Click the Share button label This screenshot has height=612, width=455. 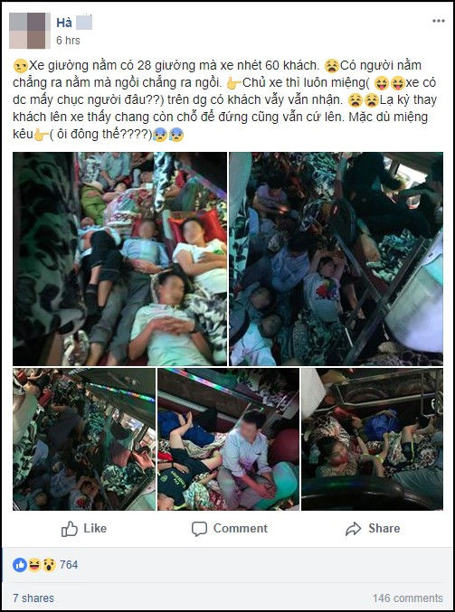click(384, 529)
